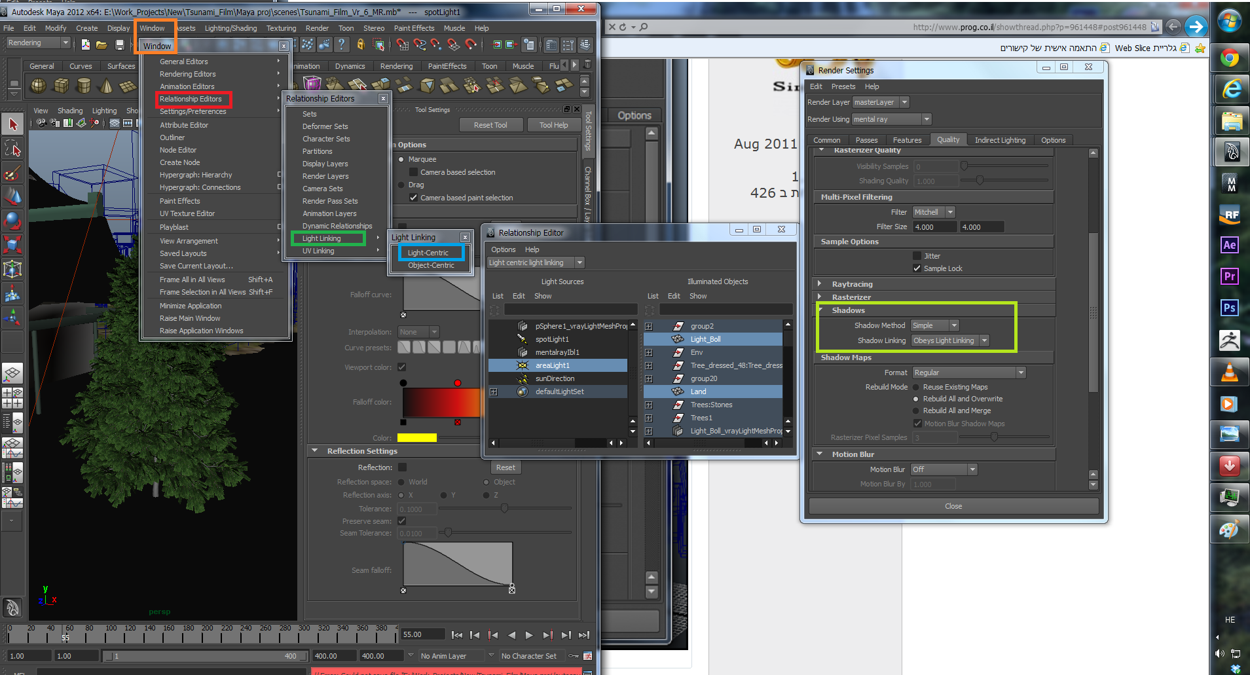Launch Google Chrome from the taskbar
This screenshot has width=1250, height=675.
point(1229,58)
